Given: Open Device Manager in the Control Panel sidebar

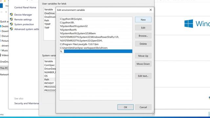Looking at the screenshot, I should pyautogui.click(x=23, y=15).
